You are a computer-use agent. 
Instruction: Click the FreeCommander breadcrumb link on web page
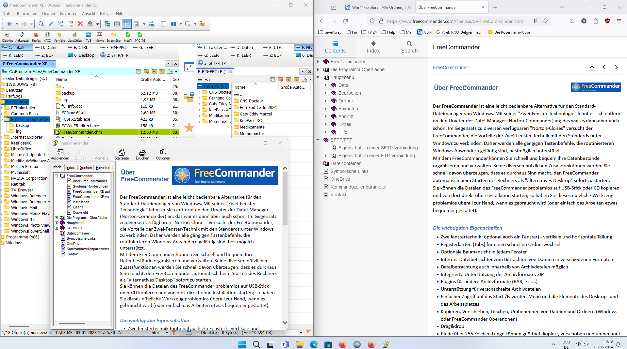pyautogui.click(x=450, y=68)
